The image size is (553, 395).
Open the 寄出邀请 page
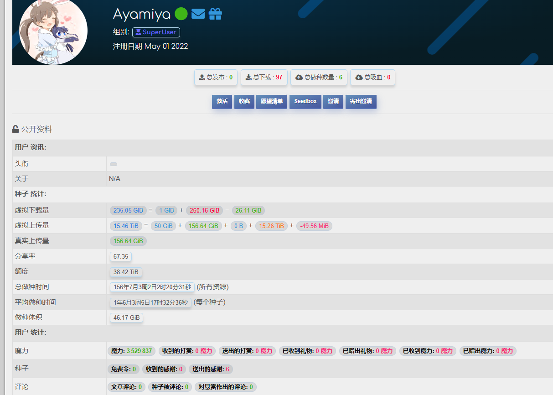[361, 101]
